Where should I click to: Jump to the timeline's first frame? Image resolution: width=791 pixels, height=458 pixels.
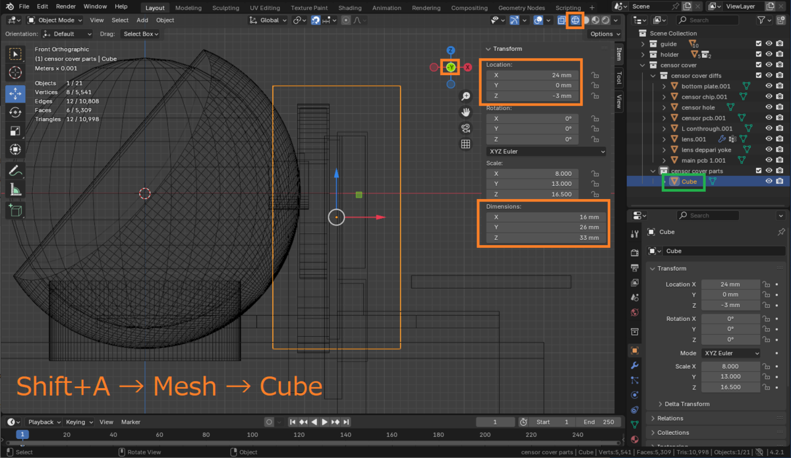click(x=292, y=422)
